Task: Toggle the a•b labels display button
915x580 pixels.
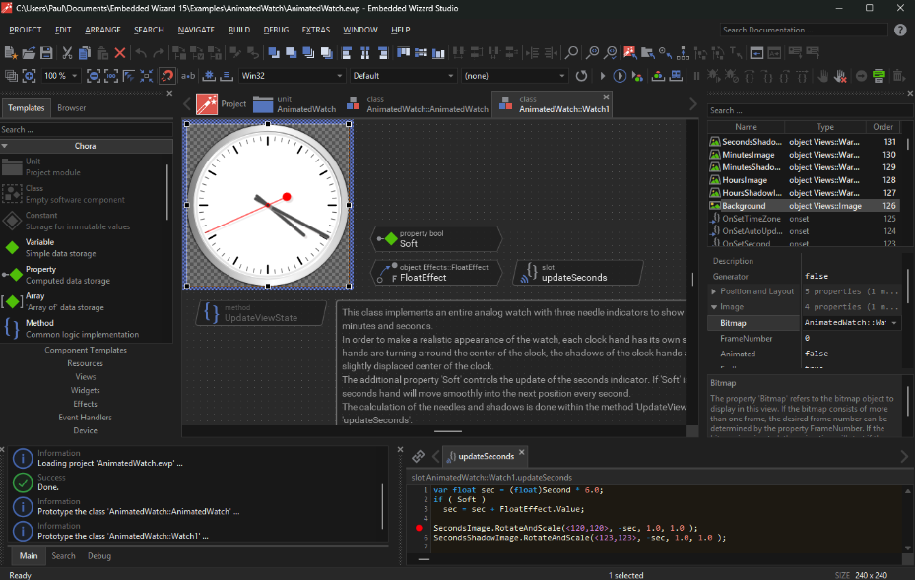Action: point(188,75)
